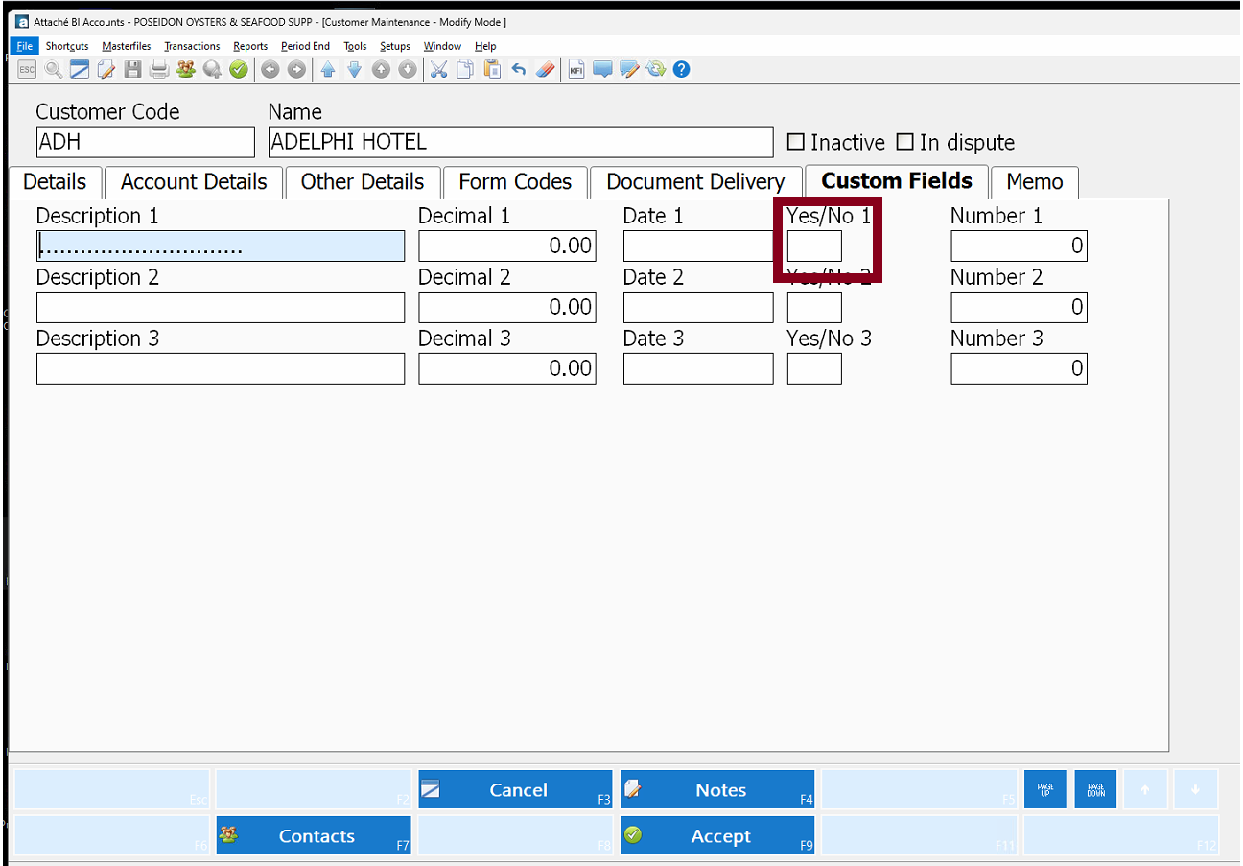Click the Yes/No 1 field box
This screenshot has width=1243, height=866.
814,246
